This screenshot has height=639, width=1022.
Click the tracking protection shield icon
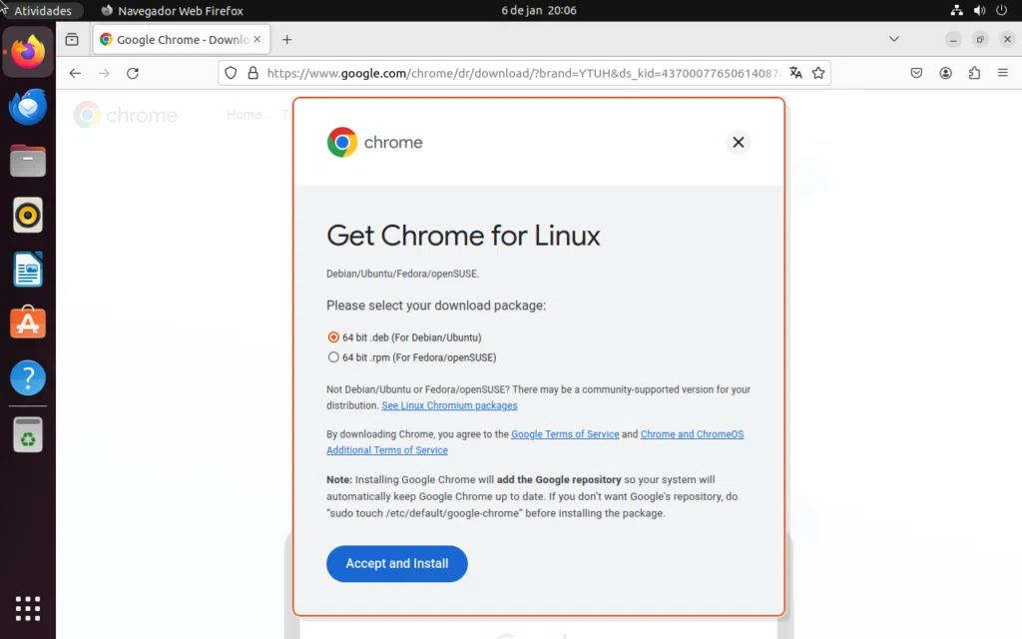[x=231, y=72]
